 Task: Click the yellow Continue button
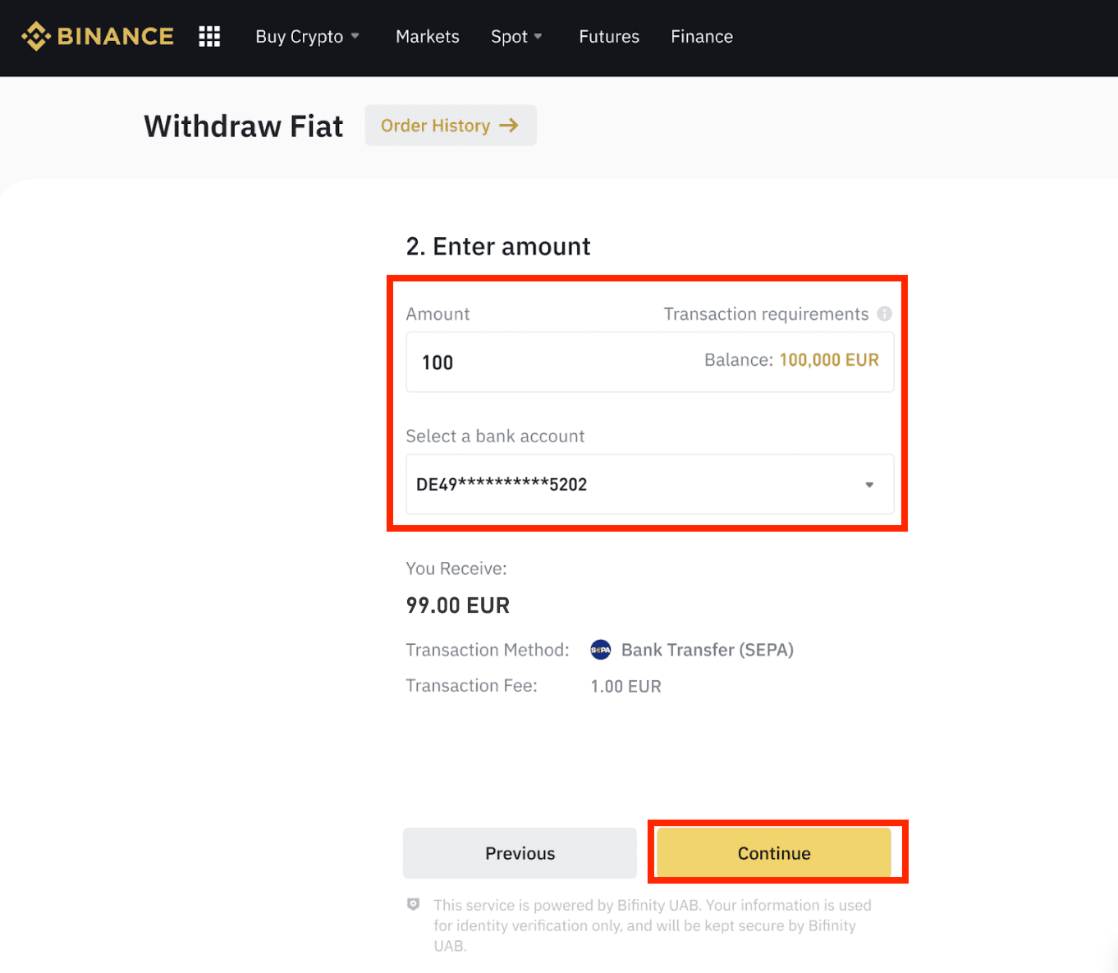click(774, 853)
